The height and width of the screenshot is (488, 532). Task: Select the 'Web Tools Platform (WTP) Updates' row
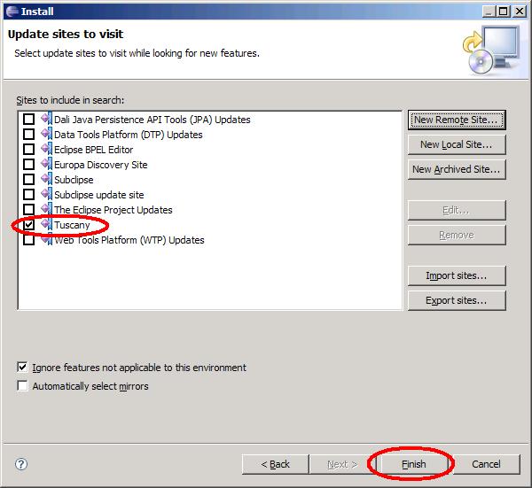129,240
